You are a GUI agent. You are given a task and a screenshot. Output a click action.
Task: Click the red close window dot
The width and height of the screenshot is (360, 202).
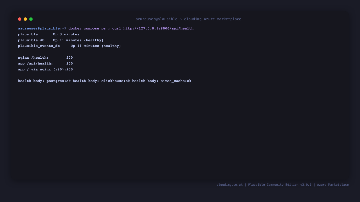coord(20,19)
